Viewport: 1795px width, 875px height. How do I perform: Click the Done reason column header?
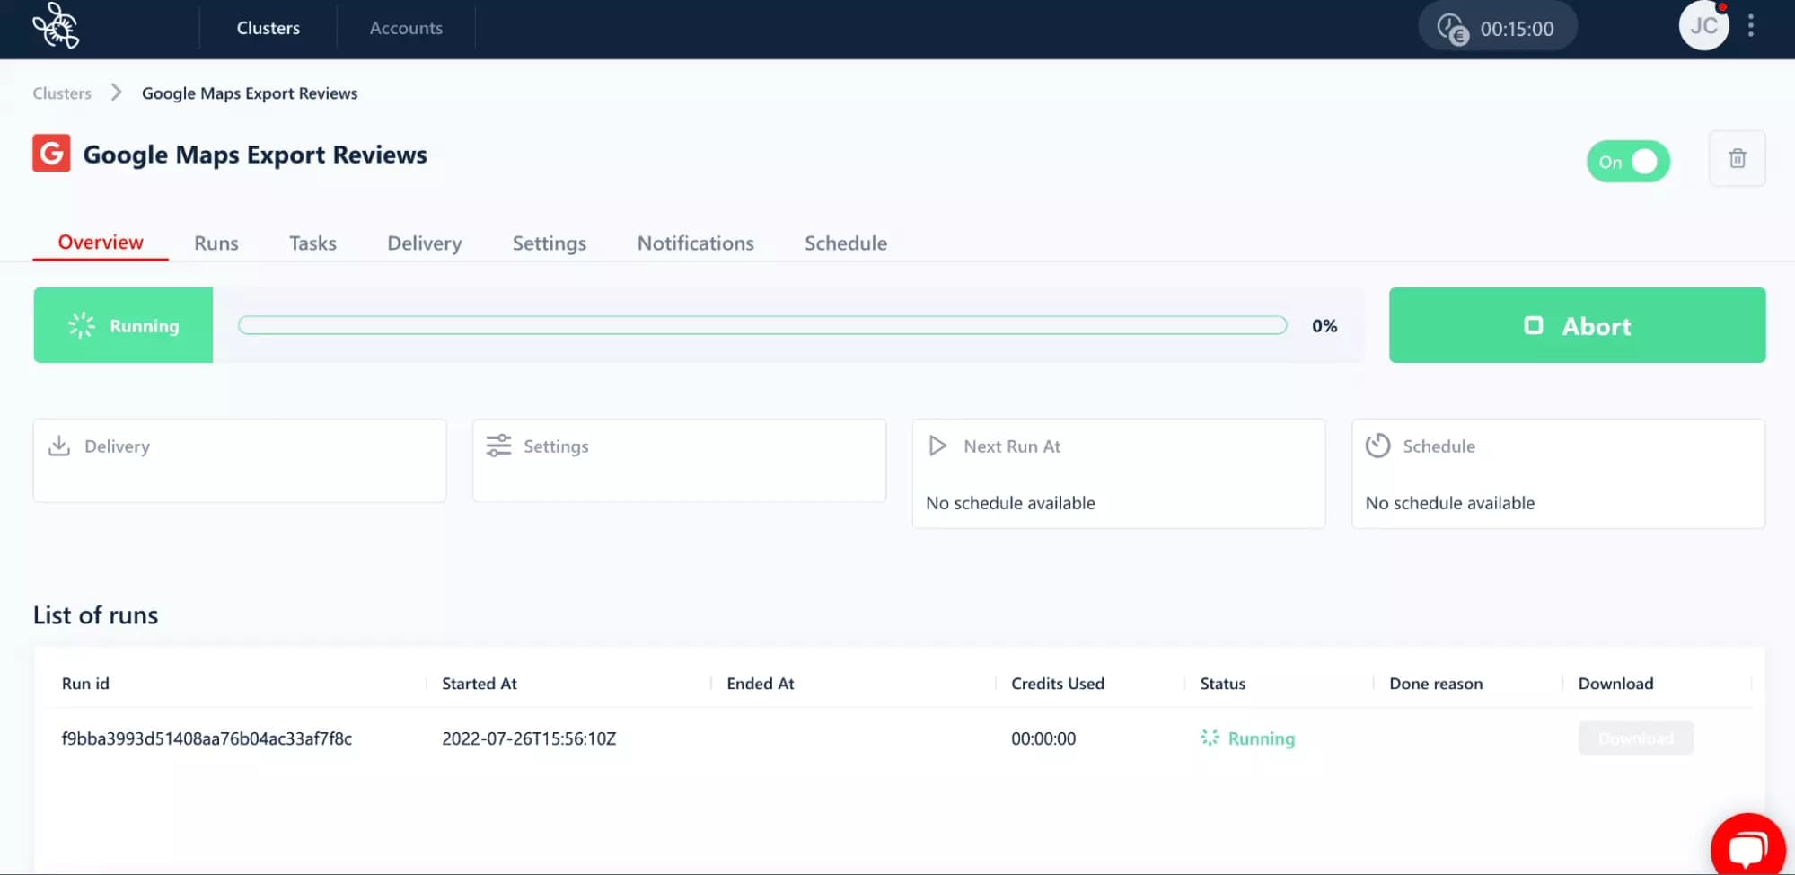coord(1435,684)
